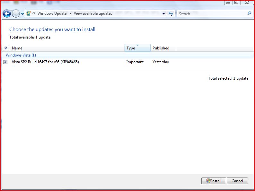Click the magnifier search icon
Viewport: 255px width, 191px height.
(x=249, y=13)
